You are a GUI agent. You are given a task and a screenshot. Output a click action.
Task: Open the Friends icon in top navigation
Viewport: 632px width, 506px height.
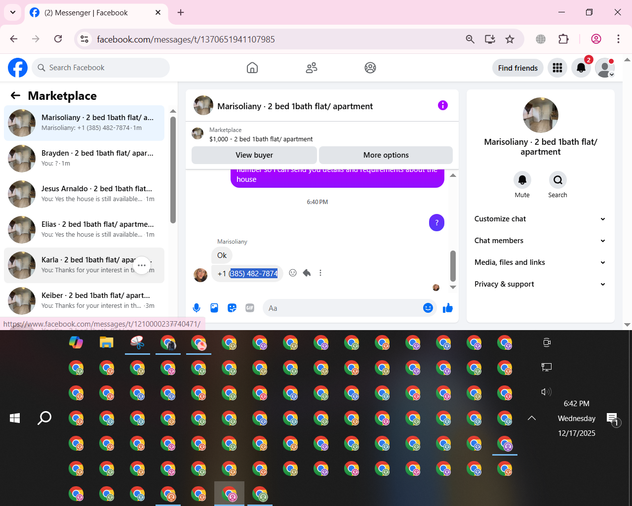click(x=312, y=68)
